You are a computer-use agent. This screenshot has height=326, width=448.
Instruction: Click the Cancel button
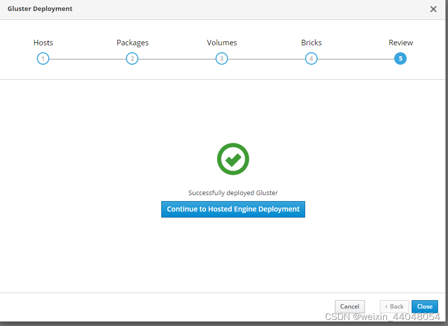click(x=350, y=306)
